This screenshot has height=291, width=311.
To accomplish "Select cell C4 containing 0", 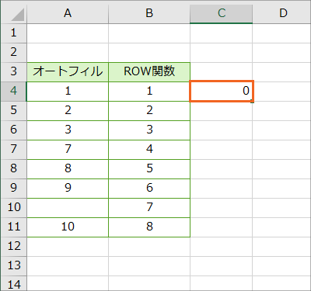I will (222, 91).
